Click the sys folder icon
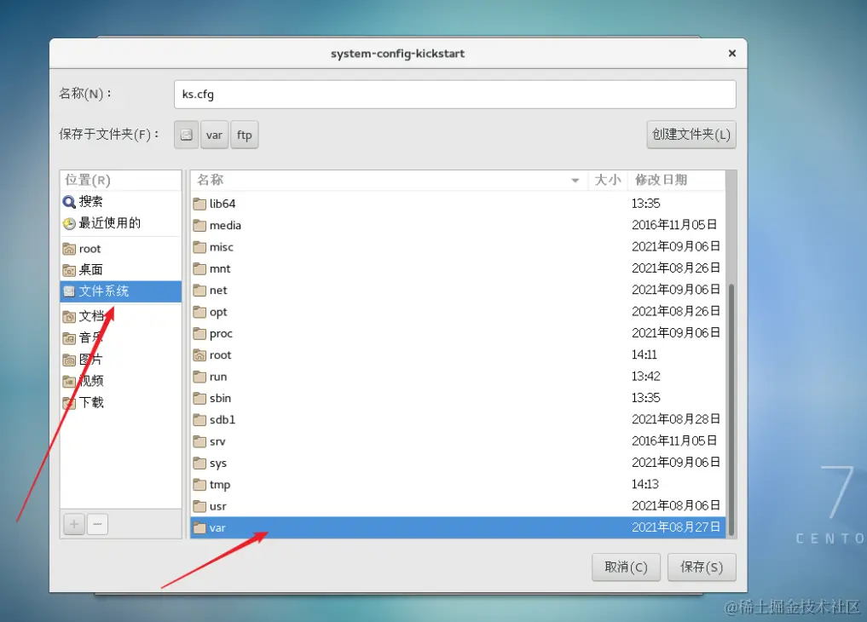The image size is (867, 622). point(199,463)
